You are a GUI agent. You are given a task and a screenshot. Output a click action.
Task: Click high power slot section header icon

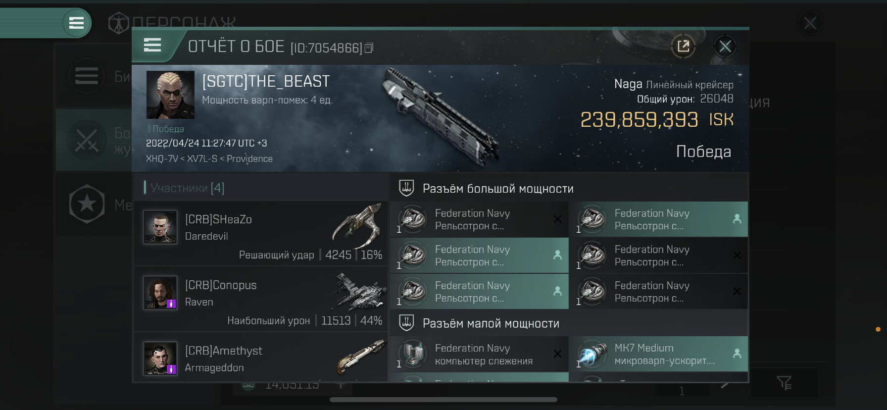406,188
